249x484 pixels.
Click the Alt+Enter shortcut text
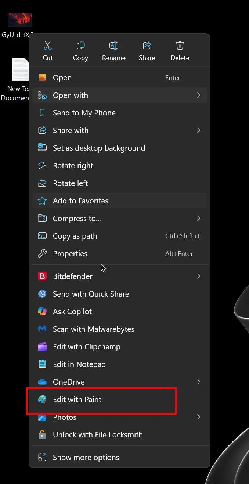coord(179,254)
